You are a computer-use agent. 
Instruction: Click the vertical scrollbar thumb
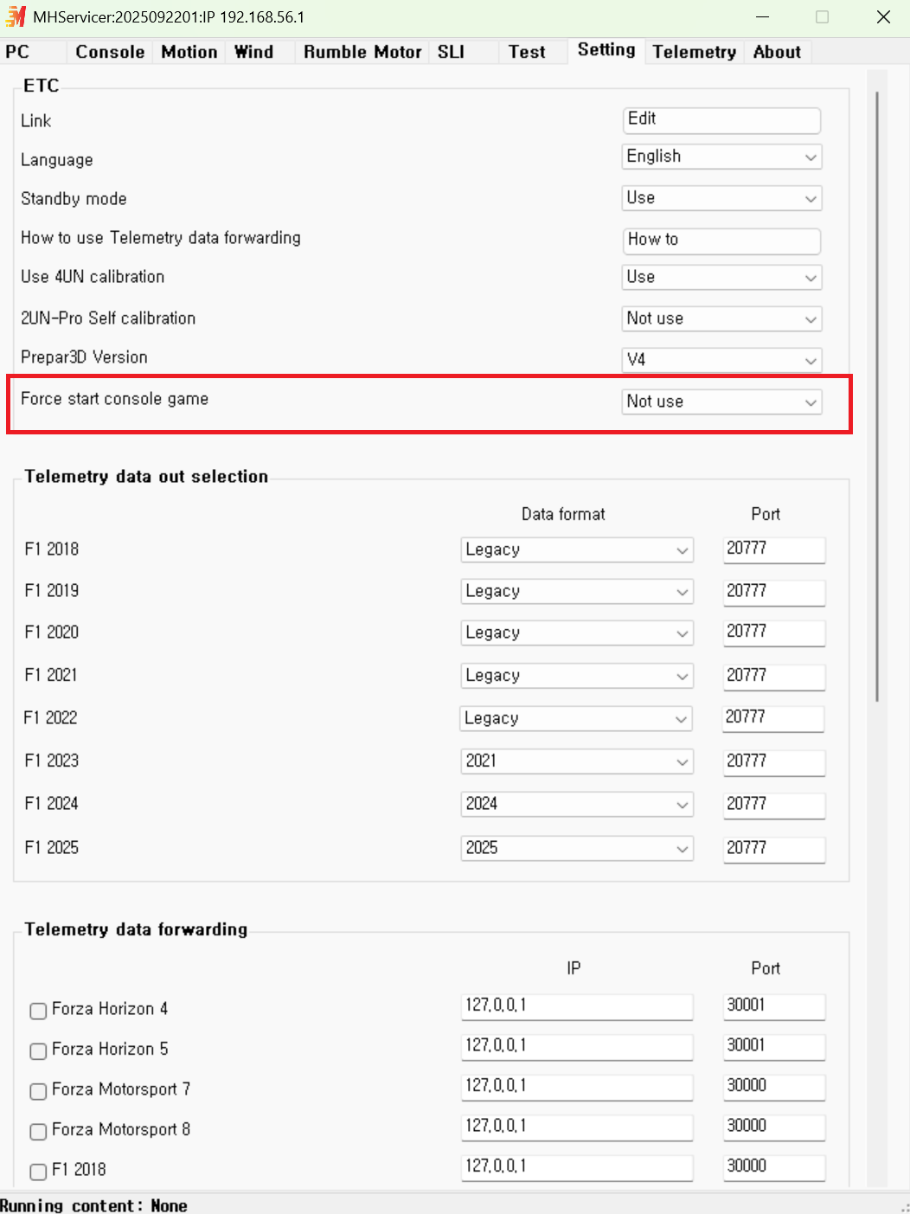877,396
